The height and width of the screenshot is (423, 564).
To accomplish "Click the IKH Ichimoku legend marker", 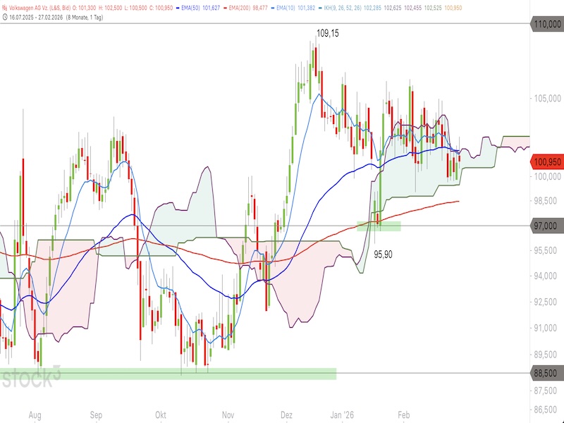I will [319, 6].
